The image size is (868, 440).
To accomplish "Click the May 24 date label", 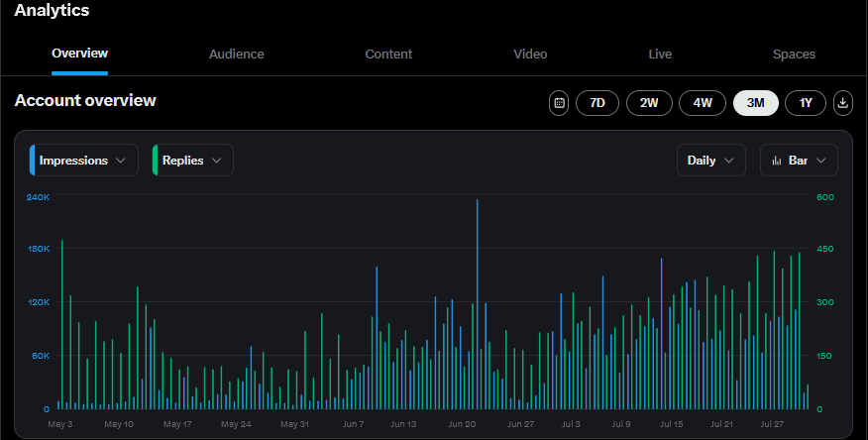I will pos(236,424).
